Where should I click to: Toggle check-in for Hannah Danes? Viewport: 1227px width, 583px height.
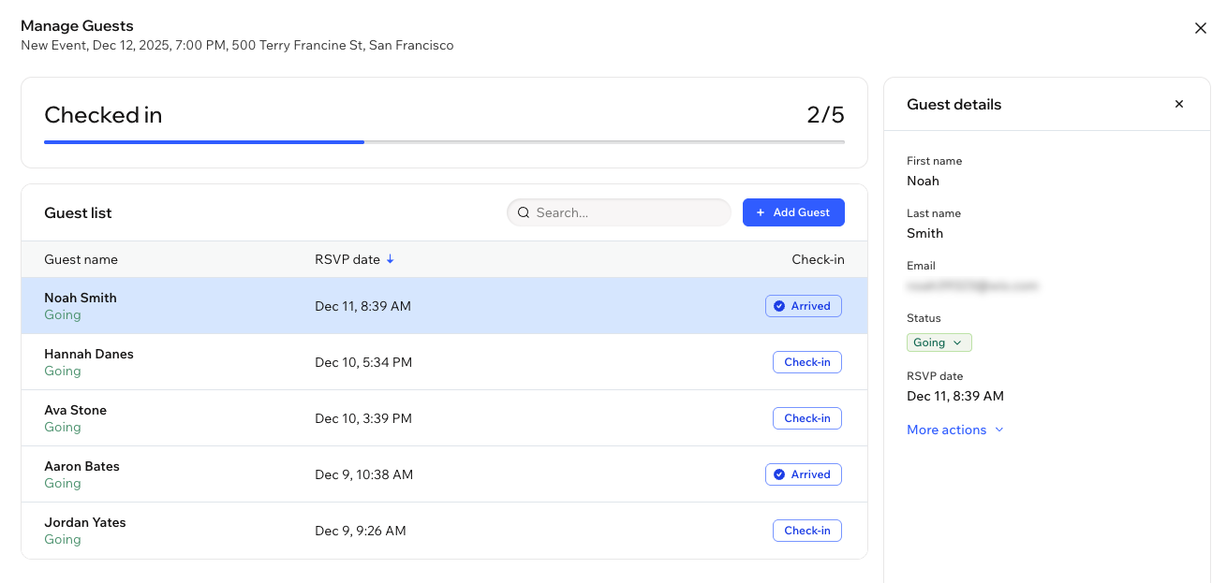tap(806, 362)
